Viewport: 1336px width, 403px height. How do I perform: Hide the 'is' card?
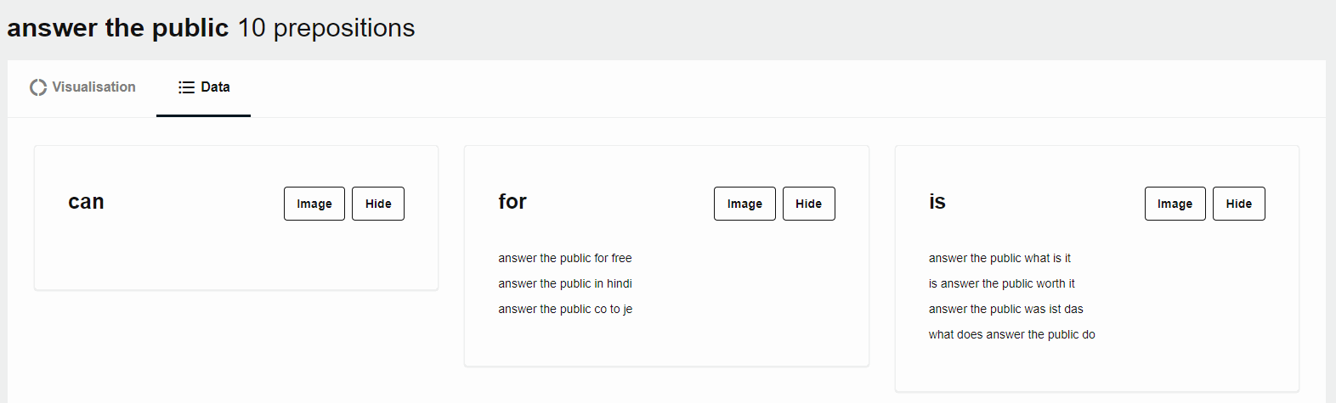pyautogui.click(x=1238, y=204)
